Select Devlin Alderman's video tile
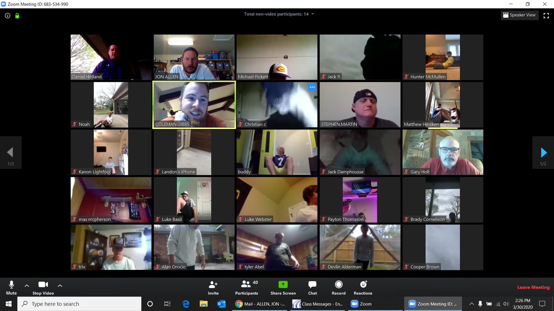554x311 pixels. tap(360, 247)
